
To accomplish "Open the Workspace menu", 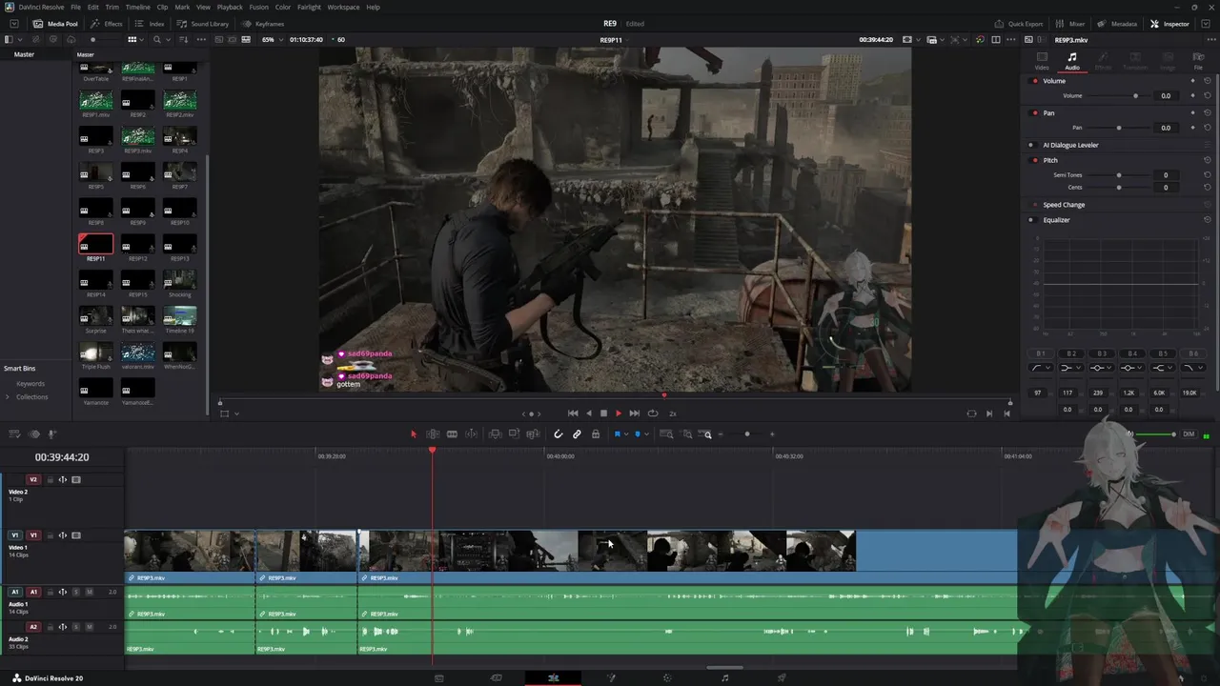I will point(344,7).
